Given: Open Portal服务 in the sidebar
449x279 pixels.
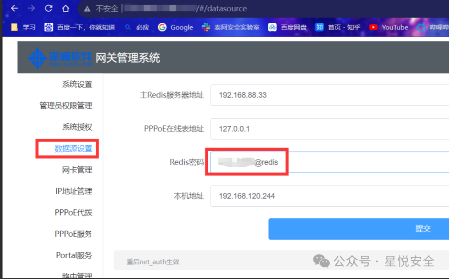Looking at the screenshot, I should coord(74,255).
